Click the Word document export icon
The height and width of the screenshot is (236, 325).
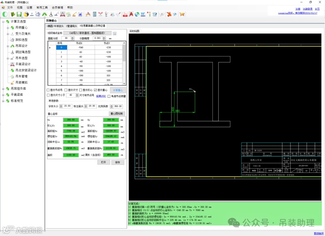(x=143, y=14)
